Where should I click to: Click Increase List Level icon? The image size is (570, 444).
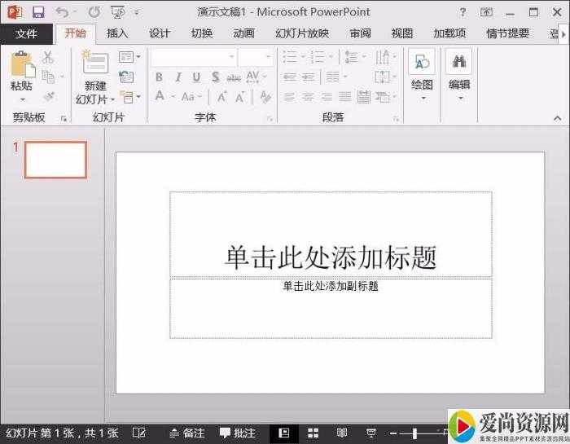pyautogui.click(x=309, y=77)
